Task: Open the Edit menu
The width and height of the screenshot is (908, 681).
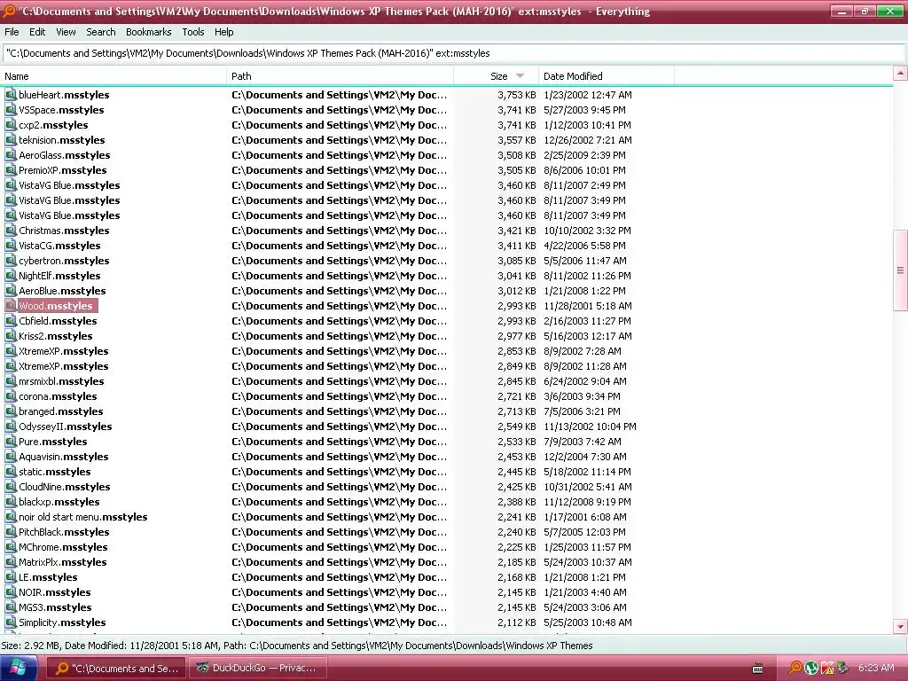Action: pyautogui.click(x=37, y=32)
